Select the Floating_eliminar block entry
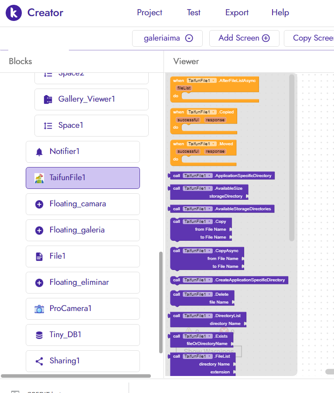The image size is (334, 393). [x=83, y=283]
